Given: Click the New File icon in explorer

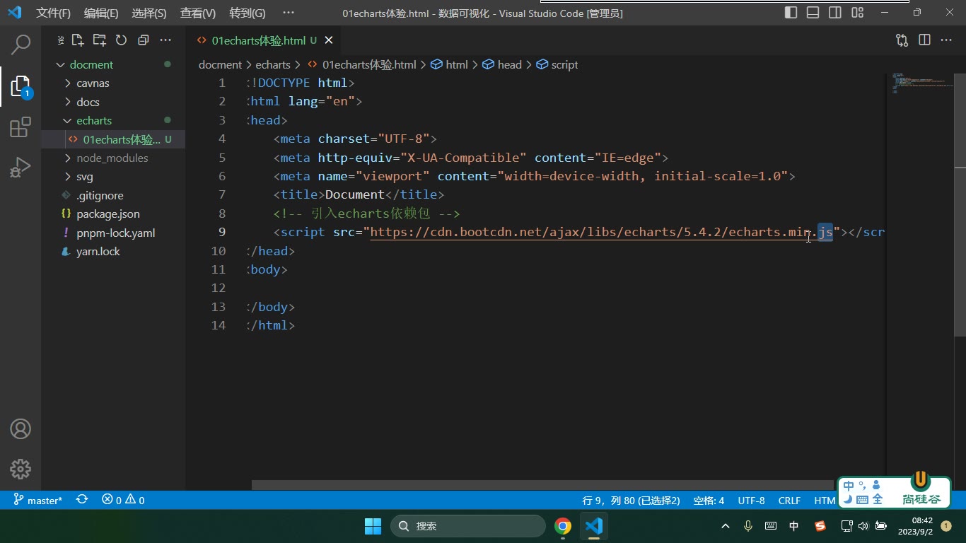Looking at the screenshot, I should click(78, 40).
